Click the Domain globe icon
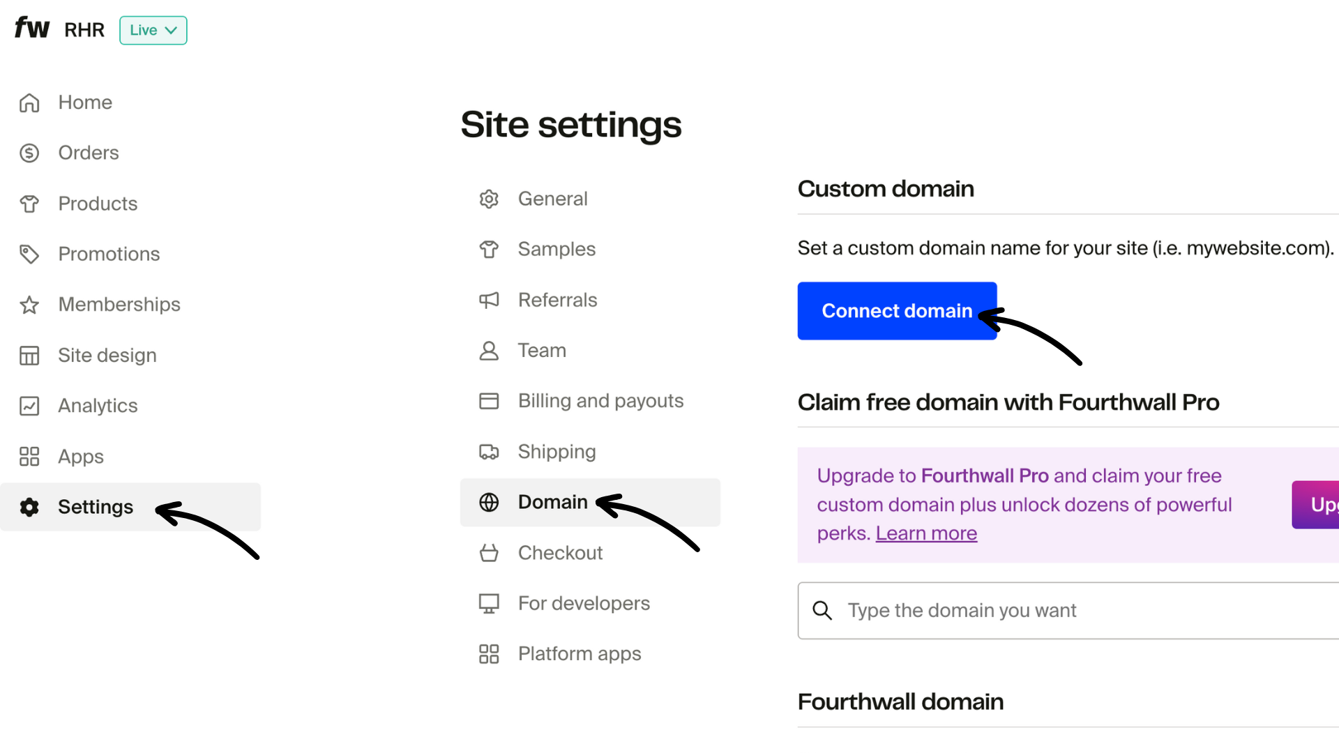The width and height of the screenshot is (1339, 753). [489, 502]
